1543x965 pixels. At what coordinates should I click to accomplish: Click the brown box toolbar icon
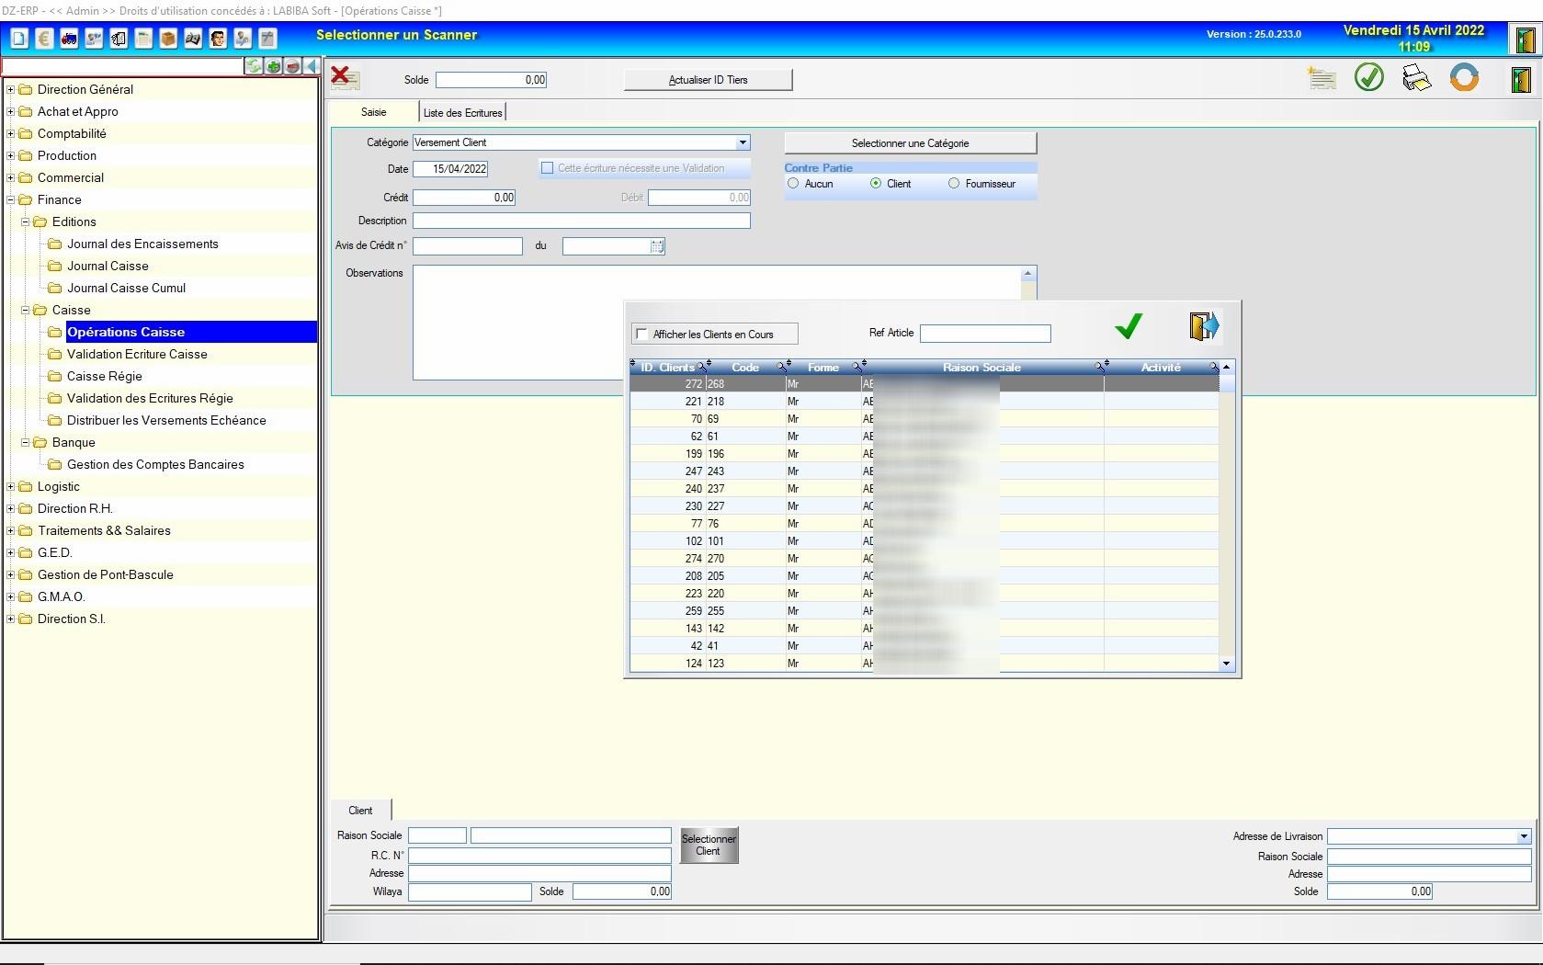click(x=168, y=39)
